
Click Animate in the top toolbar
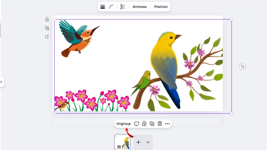[139, 7]
